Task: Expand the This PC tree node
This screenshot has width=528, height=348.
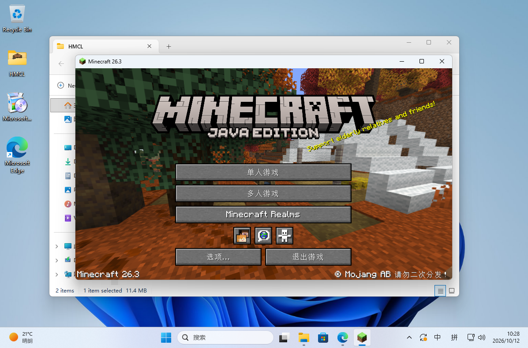Action: point(56,246)
